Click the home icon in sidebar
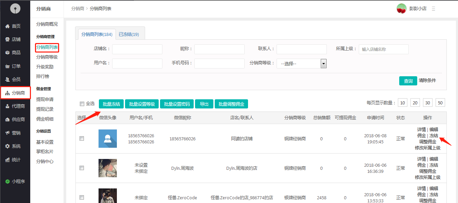 pos(7,26)
